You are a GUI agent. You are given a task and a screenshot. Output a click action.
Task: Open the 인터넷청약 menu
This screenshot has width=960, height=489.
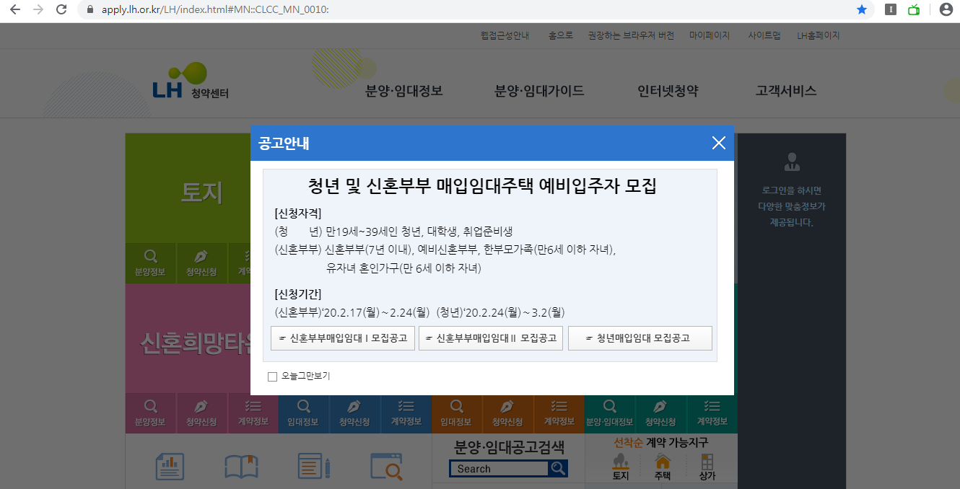(668, 92)
